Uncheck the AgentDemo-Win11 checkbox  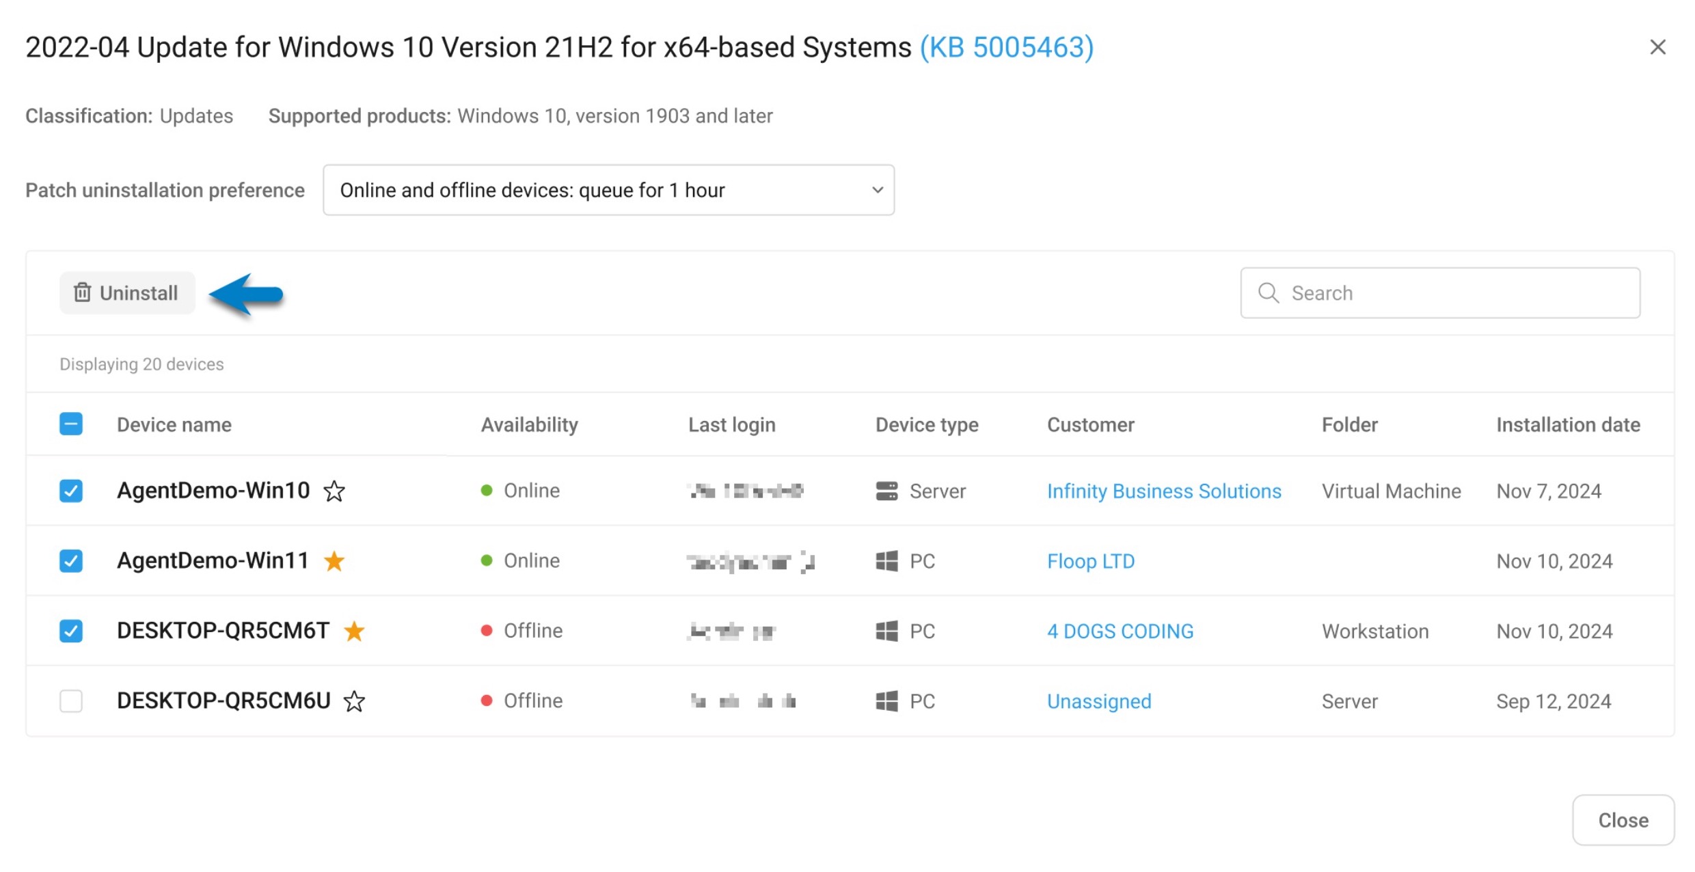71,561
